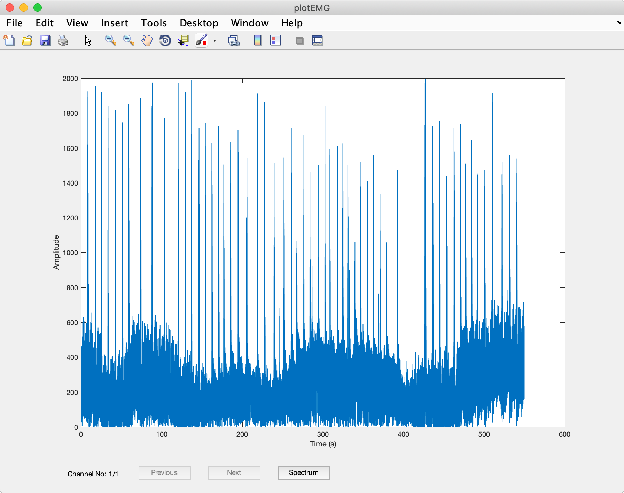Screen dimensions: 624x493
Task: Click the 300 x-axis tick label
Action: 323,434
